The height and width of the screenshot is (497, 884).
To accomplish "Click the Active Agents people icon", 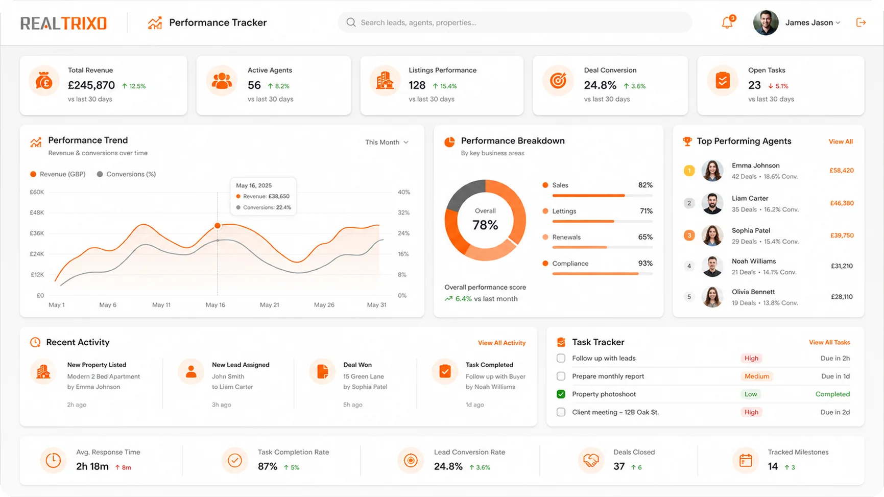I will [222, 81].
